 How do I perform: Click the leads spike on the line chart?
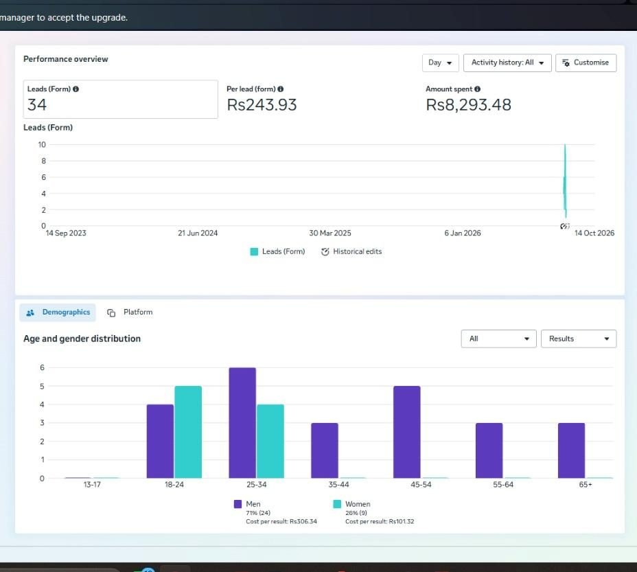coord(565,181)
